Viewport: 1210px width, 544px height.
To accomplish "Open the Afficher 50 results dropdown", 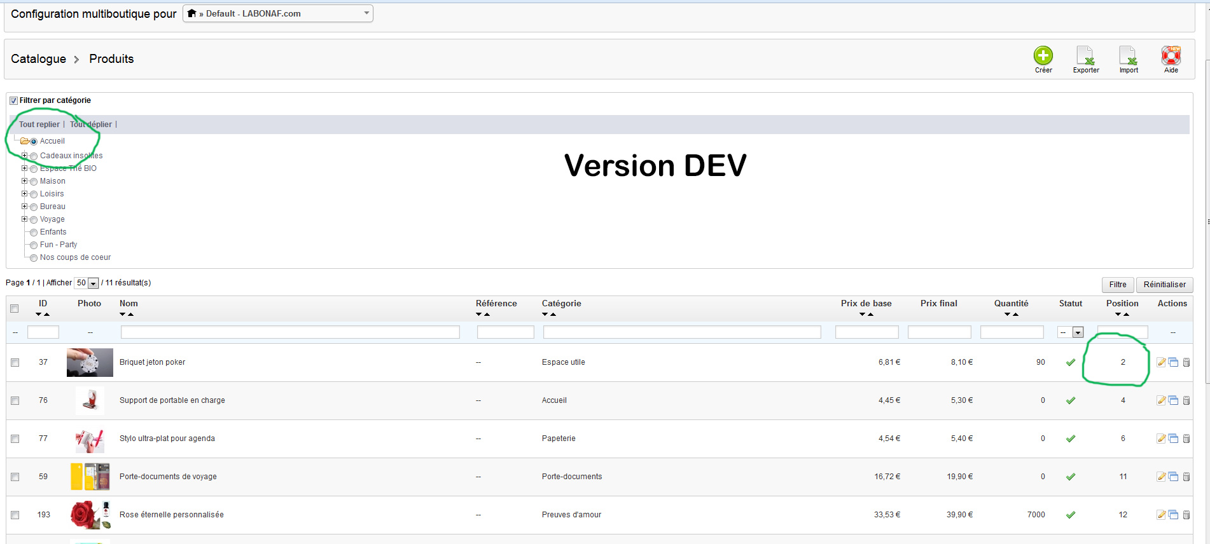I will pos(87,283).
